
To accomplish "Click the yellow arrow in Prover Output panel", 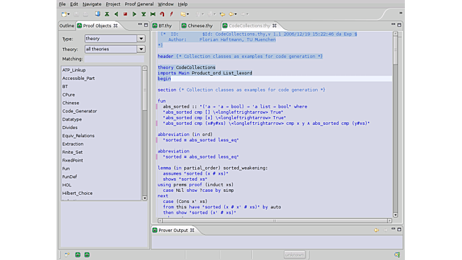I will (x=376, y=230).
